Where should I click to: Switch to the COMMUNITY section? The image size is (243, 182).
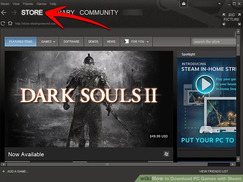tap(99, 12)
